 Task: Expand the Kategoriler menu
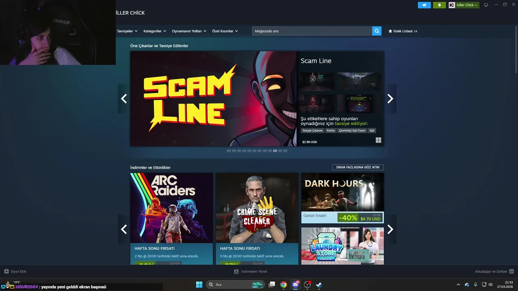pyautogui.click(x=155, y=31)
